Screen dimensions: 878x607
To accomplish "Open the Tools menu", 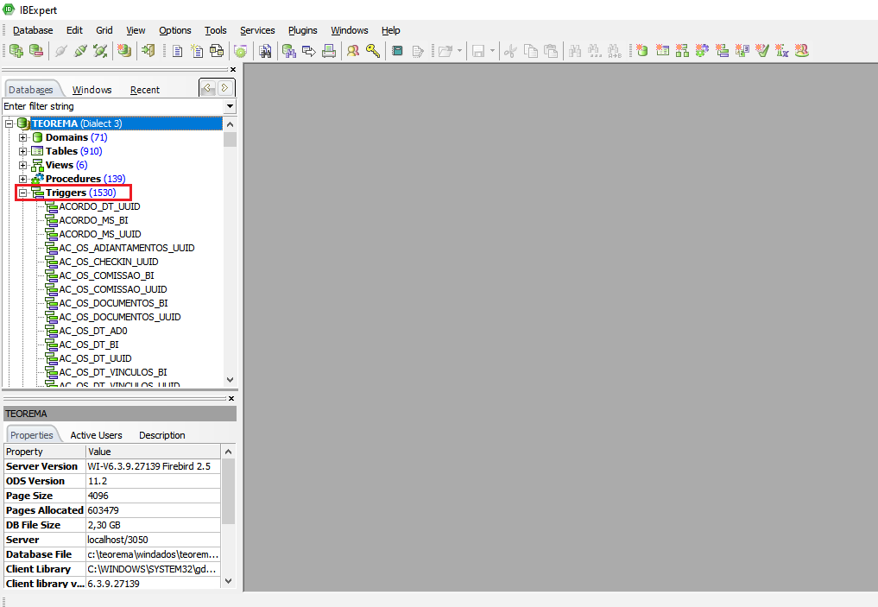I will pyautogui.click(x=216, y=30).
